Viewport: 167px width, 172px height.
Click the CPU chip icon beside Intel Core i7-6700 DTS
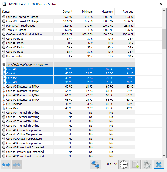pos(4,64)
